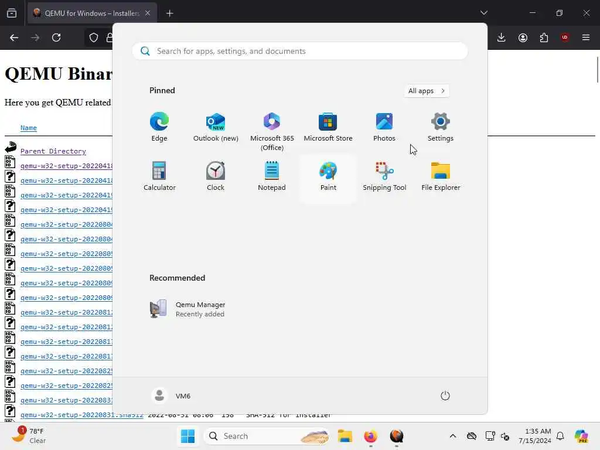Viewport: 600px width, 450px height.
Task: Open Settings from pinned apps
Action: [x=441, y=127]
